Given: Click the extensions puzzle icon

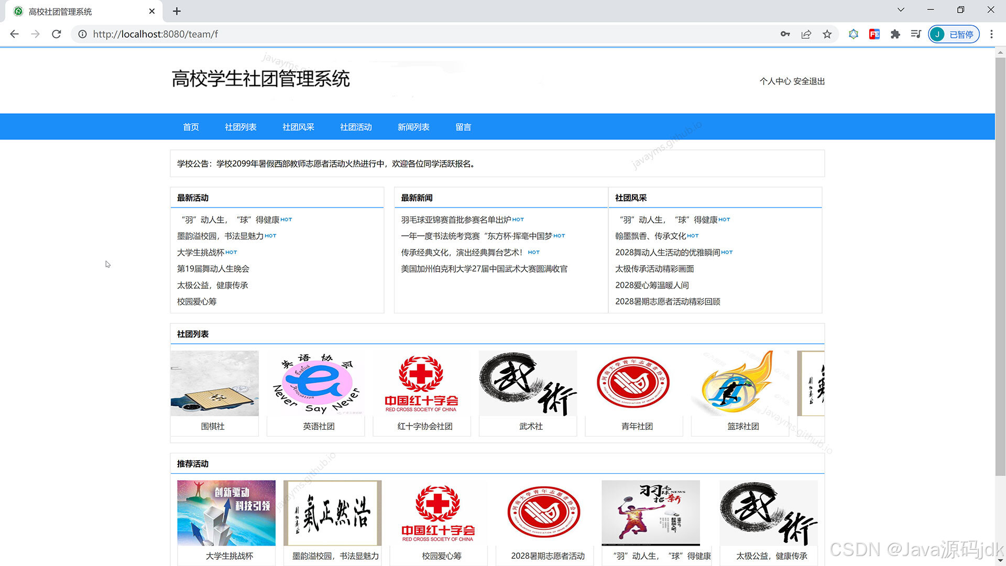Looking at the screenshot, I should (x=895, y=34).
